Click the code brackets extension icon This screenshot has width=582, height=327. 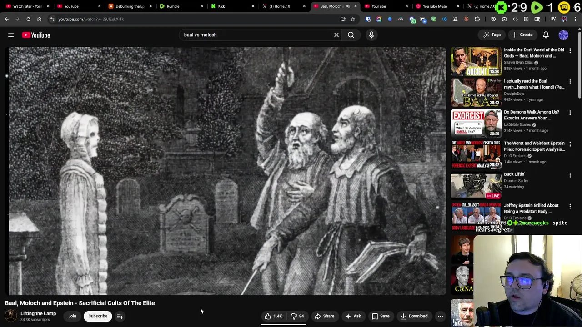(x=515, y=19)
